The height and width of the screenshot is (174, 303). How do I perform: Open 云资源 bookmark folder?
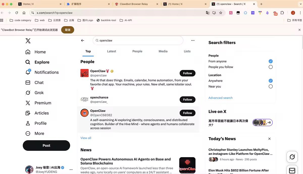[x=54, y=20]
